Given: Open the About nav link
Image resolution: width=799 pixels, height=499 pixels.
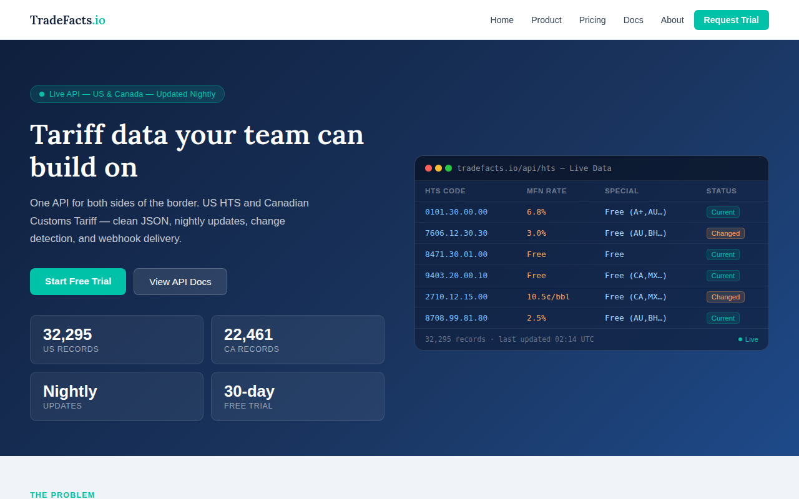Looking at the screenshot, I should coord(672,20).
